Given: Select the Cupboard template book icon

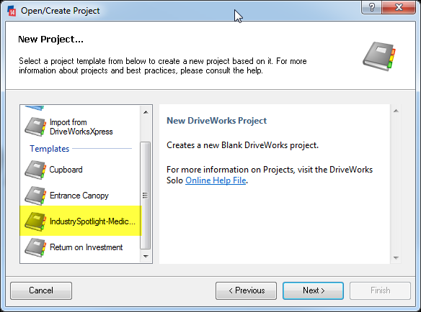Looking at the screenshot, I should (x=35, y=170).
